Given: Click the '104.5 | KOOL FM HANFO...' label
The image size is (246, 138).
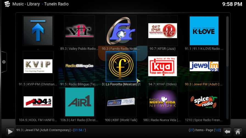Looking at the screenshot, I should [x=38, y=120].
